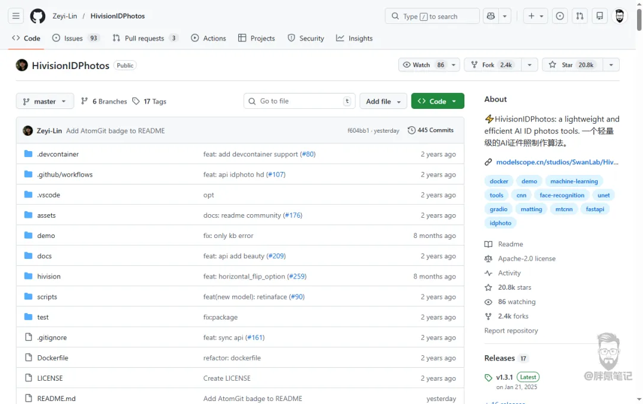Open the Copilot dropdown arrow in header
Screen dimensions: 643x404
[505, 16]
